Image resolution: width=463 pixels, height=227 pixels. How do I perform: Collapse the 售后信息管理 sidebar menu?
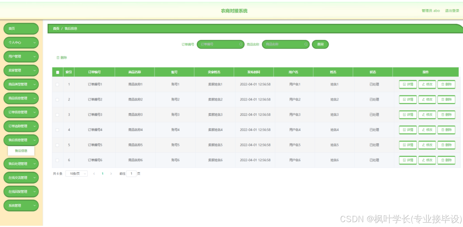[x=21, y=140]
